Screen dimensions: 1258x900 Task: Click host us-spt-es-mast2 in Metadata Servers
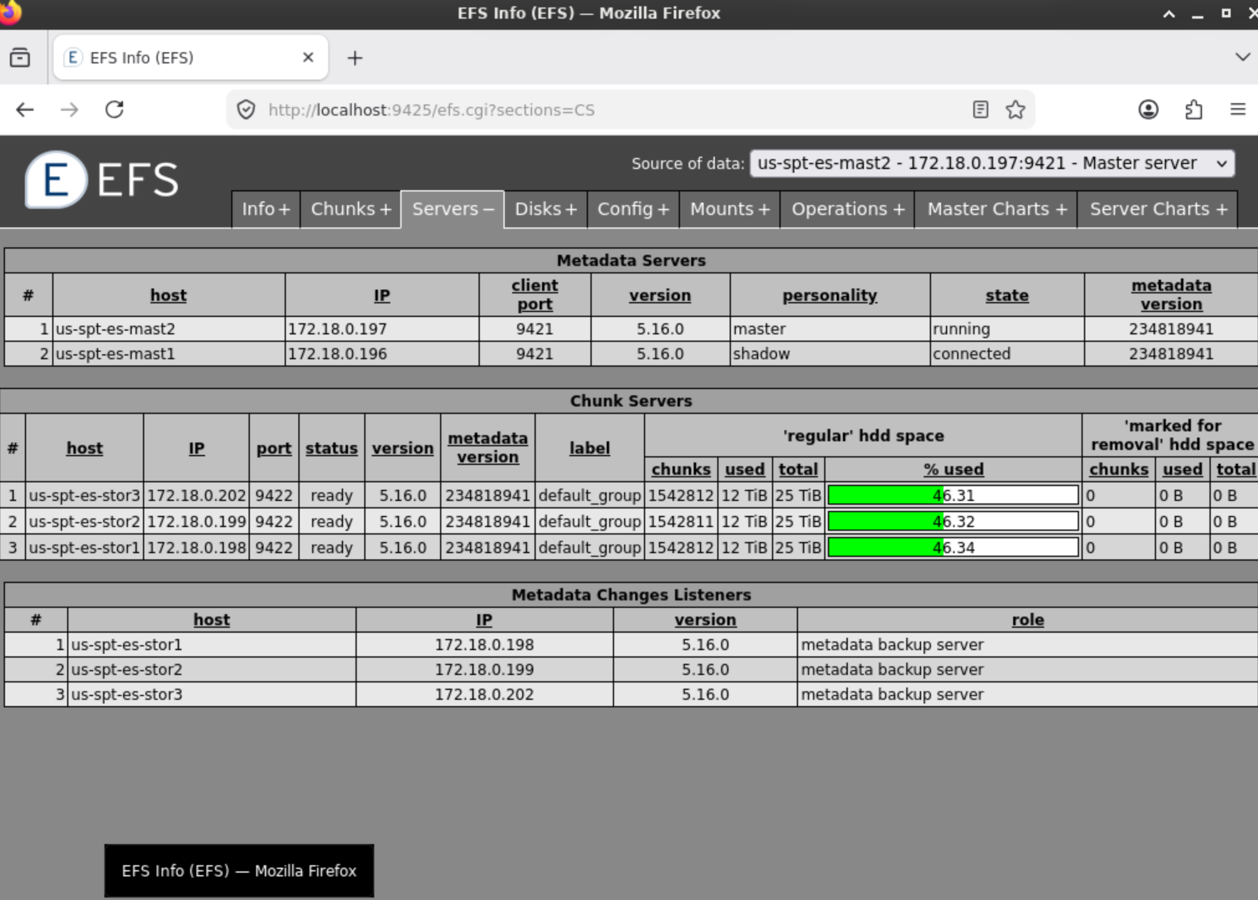click(x=116, y=329)
